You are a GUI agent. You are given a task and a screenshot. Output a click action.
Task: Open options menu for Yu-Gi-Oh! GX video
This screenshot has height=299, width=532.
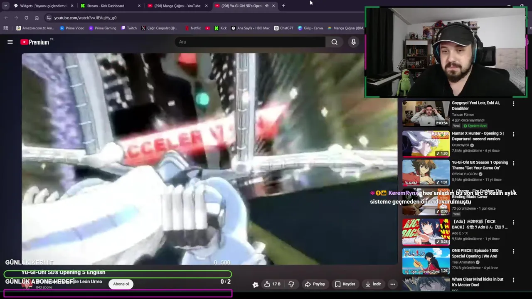[x=513, y=163]
